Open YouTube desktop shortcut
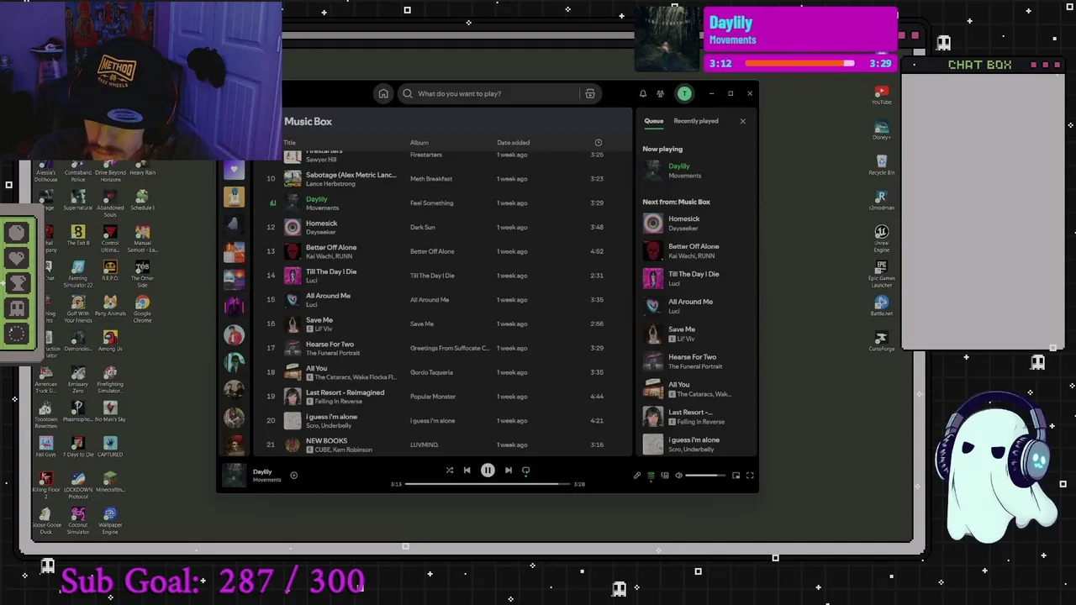The height and width of the screenshot is (605, 1076). click(x=881, y=95)
